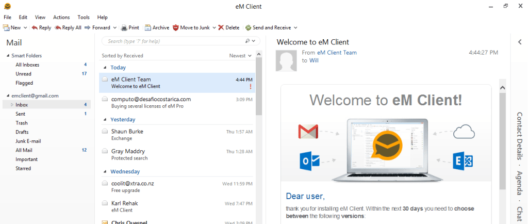This screenshot has height=224, width=528.
Task: Open the Tools menu
Action: (84, 17)
